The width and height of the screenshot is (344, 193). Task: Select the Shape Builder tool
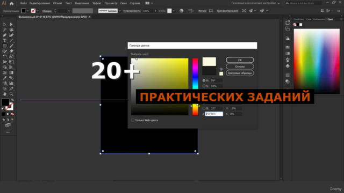tap(5, 67)
